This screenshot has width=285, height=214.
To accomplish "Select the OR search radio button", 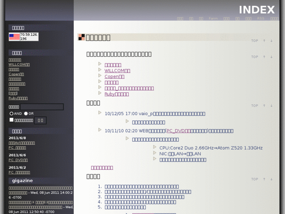I will tap(26, 113).
